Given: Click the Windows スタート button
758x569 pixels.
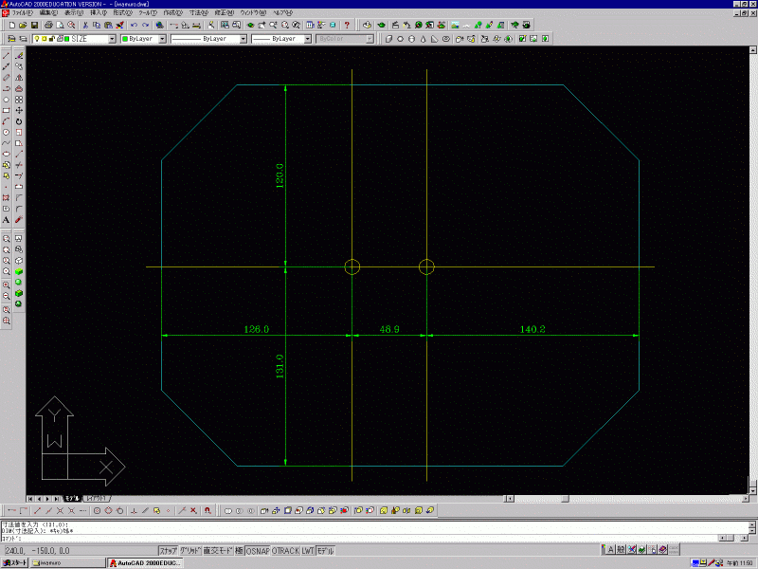Looking at the screenshot, I should pyautogui.click(x=14, y=563).
